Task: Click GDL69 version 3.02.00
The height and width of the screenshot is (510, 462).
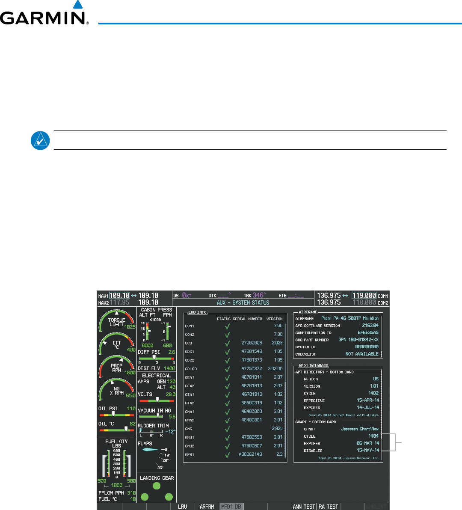Action: [275, 369]
